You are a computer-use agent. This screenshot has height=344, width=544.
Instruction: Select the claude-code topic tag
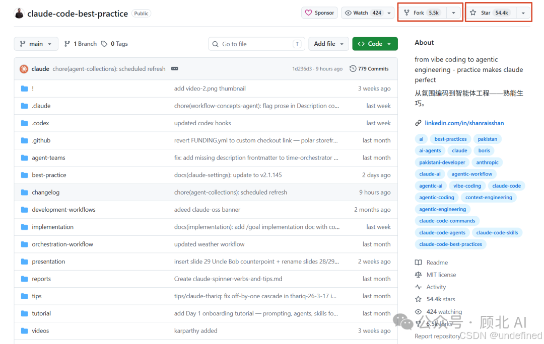[506, 186]
